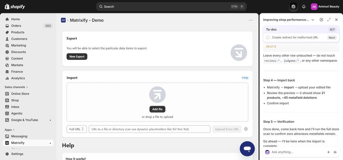The width and height of the screenshot is (343, 160).
Task: Expand How it works section
Action: 76,159
